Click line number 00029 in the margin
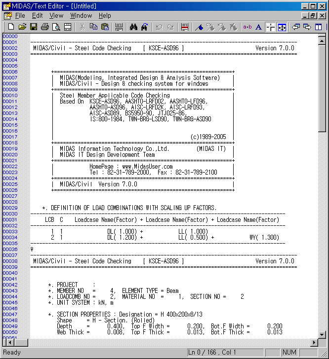The width and height of the screenshot is (329, 359). tap(10, 208)
